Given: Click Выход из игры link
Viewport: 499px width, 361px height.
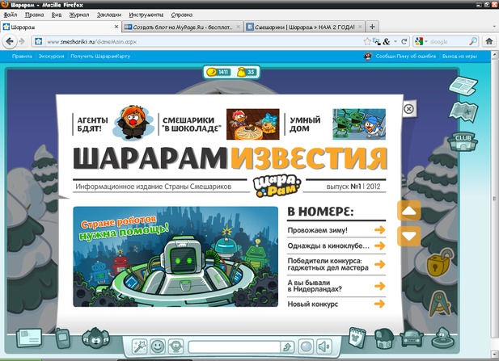Looking at the screenshot, I should pyautogui.click(x=459, y=57).
